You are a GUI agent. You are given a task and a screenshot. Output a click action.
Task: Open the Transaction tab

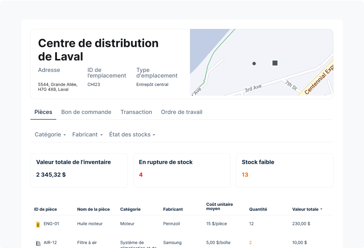[136, 112]
